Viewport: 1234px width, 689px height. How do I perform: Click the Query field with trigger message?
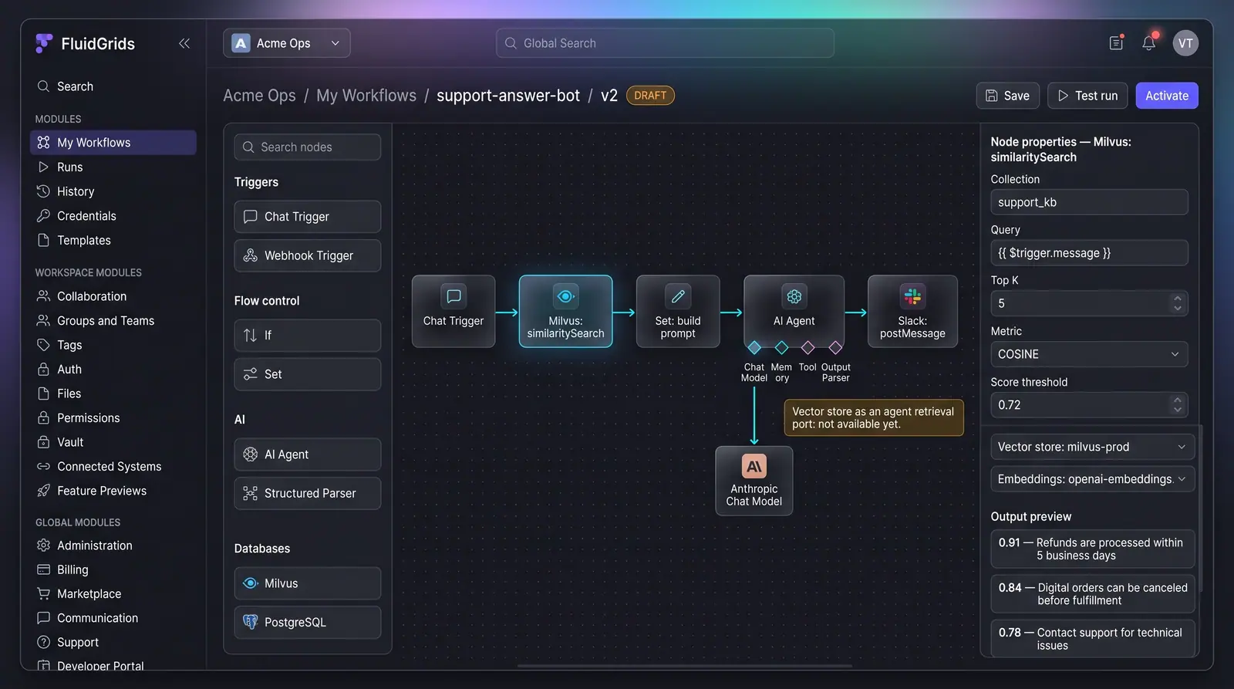click(1089, 253)
